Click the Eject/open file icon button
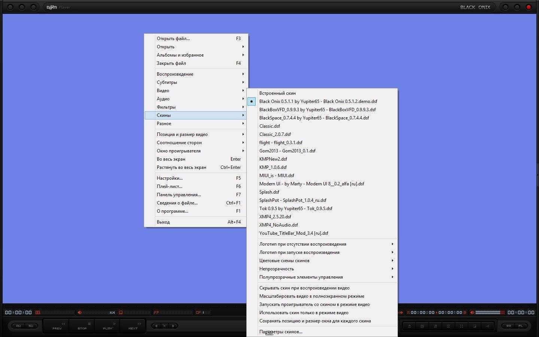The height and width of the screenshot is (337, 539). (x=409, y=326)
